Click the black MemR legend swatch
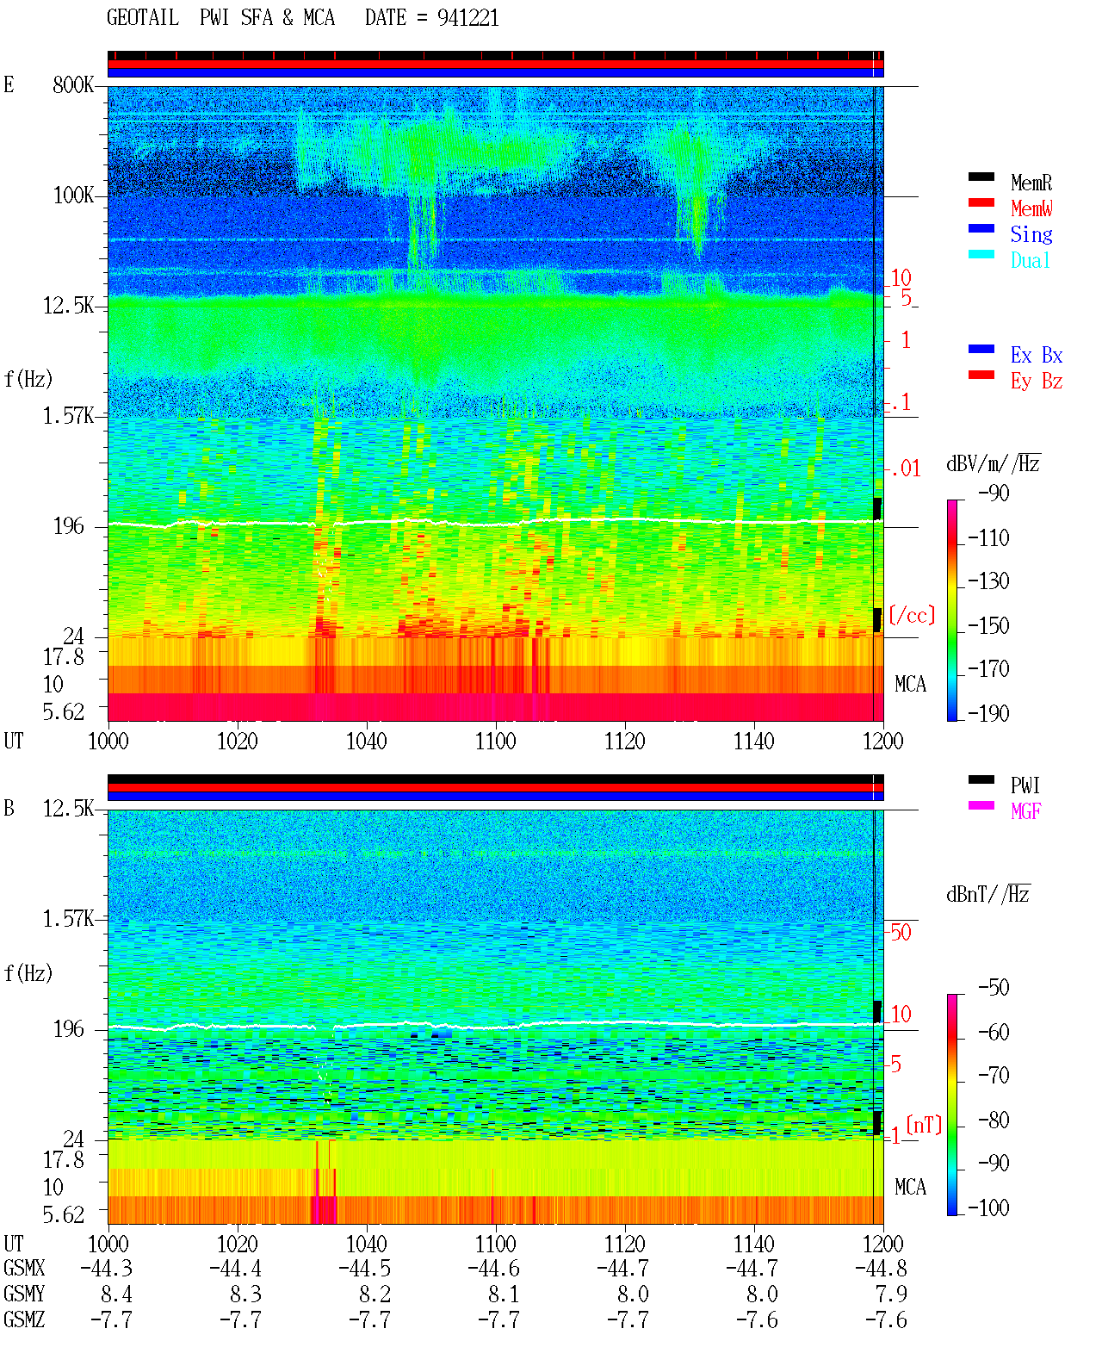Image resolution: width=1102 pixels, height=1372 pixels. click(981, 177)
